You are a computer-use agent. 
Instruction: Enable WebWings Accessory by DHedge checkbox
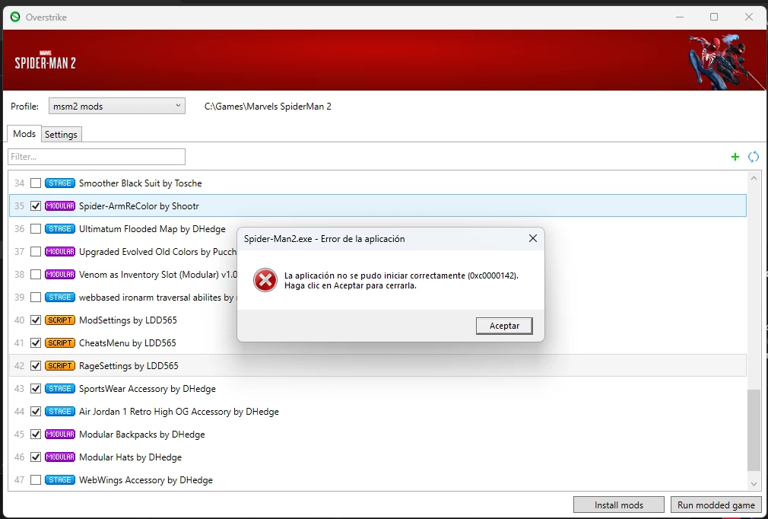click(x=35, y=479)
